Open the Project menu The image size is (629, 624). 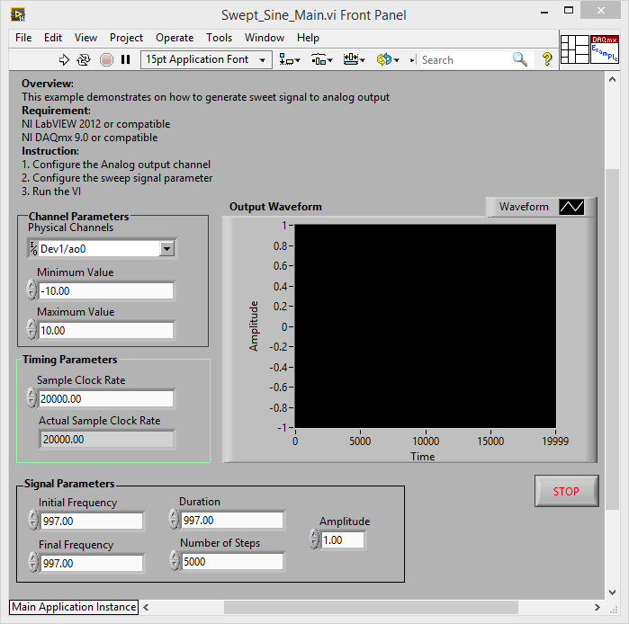pyautogui.click(x=126, y=38)
